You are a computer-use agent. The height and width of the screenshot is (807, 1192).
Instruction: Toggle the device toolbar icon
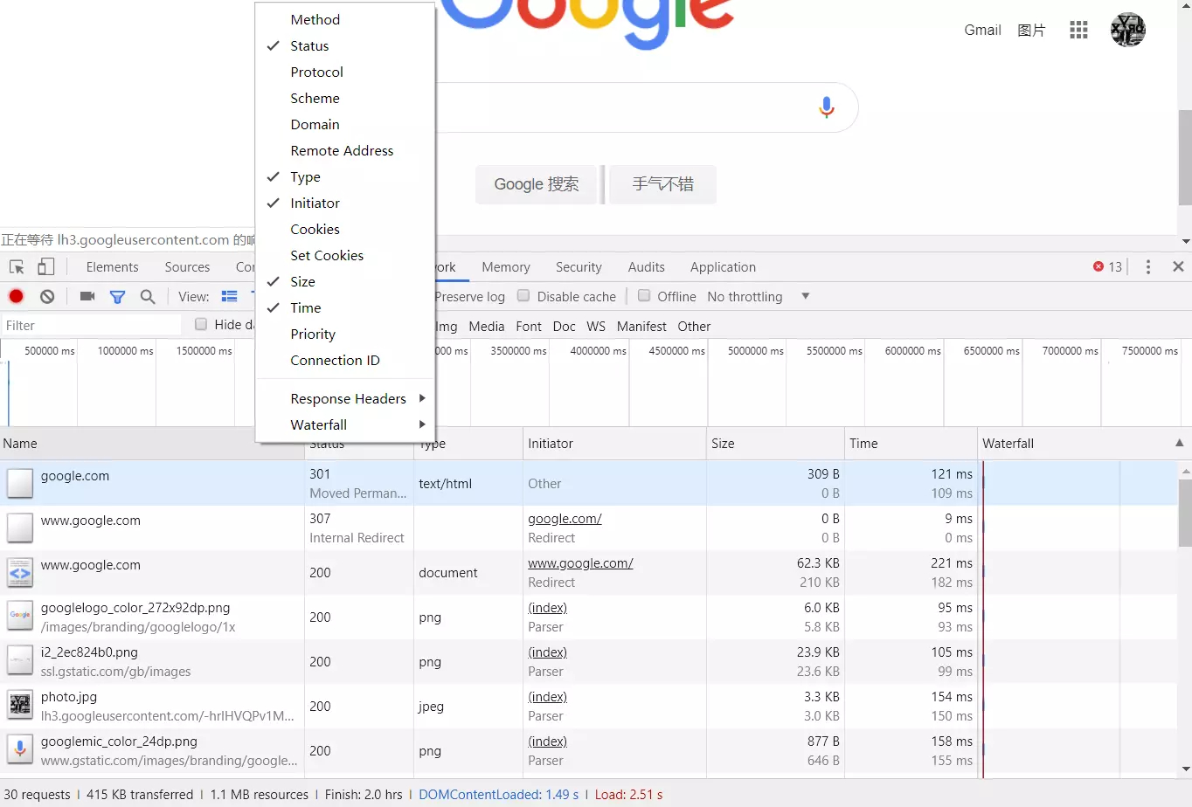(x=46, y=266)
